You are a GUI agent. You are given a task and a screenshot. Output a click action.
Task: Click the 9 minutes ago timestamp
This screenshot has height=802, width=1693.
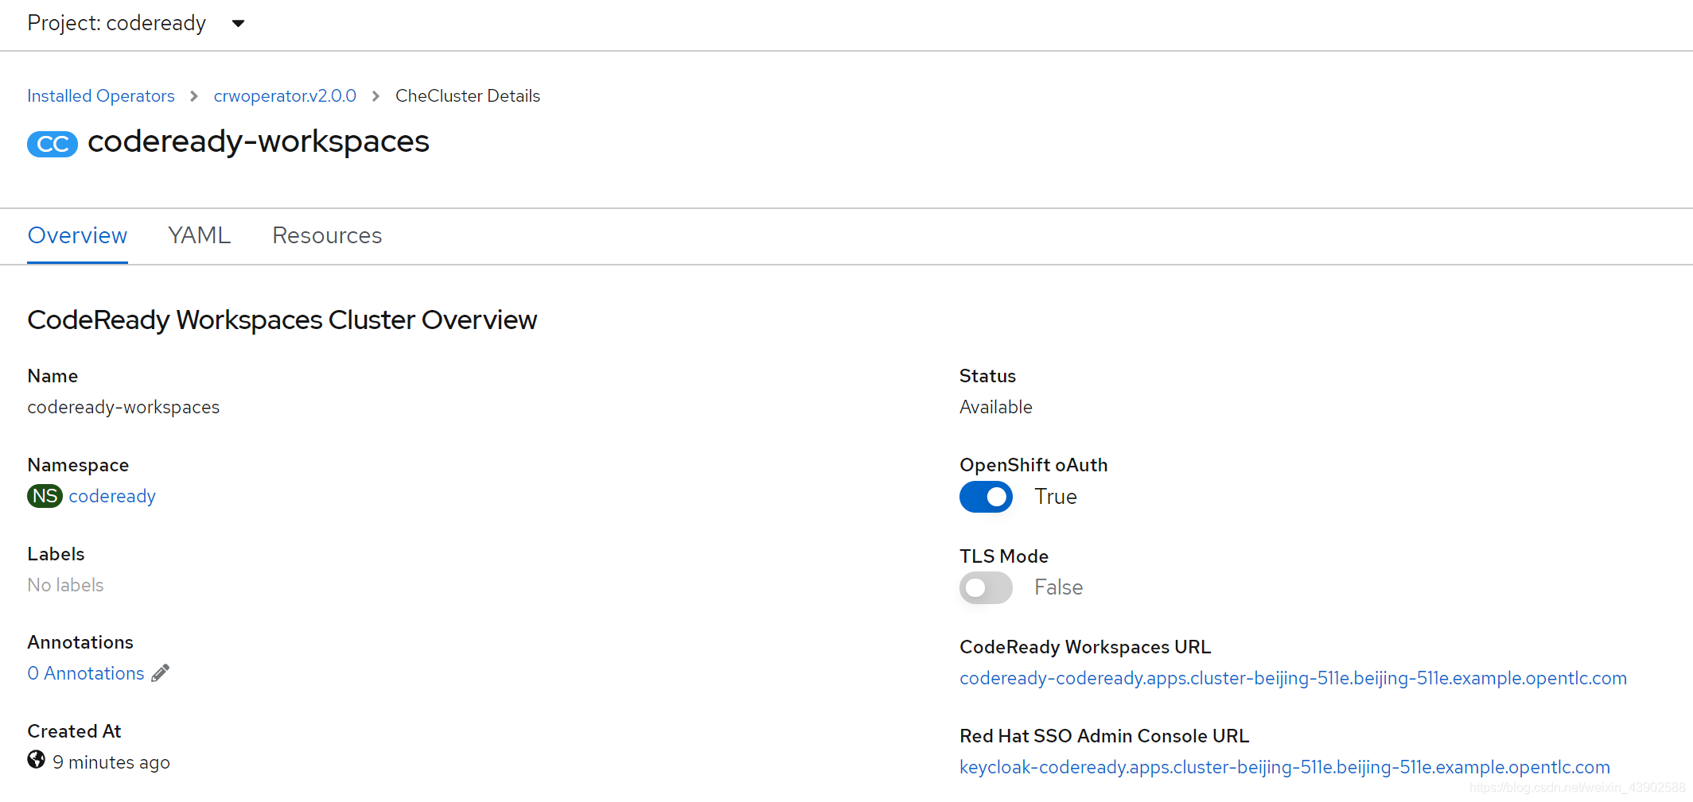[x=111, y=762]
